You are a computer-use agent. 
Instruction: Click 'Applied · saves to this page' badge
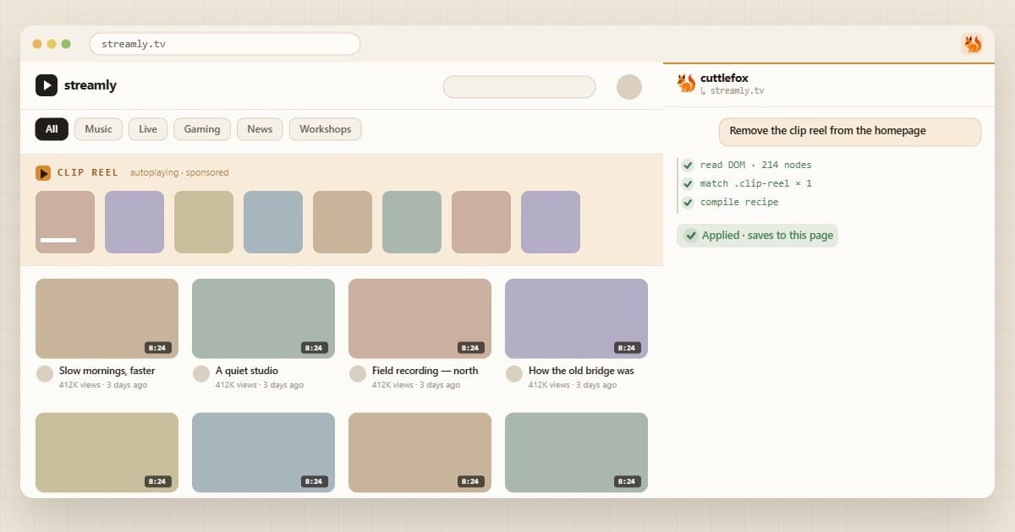pos(758,236)
